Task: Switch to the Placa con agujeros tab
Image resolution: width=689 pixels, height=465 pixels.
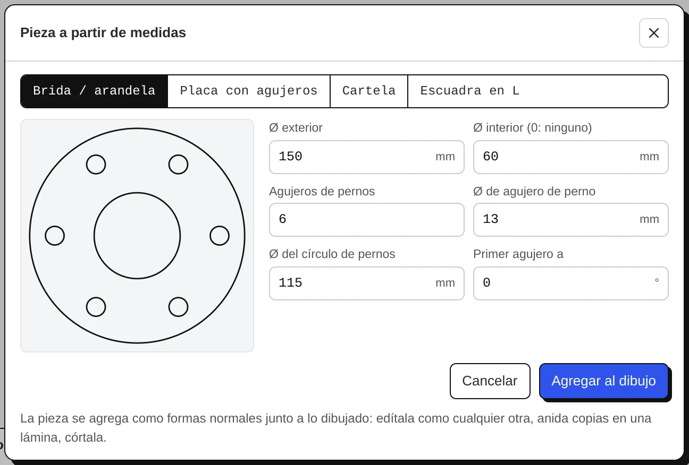Action: (x=249, y=91)
